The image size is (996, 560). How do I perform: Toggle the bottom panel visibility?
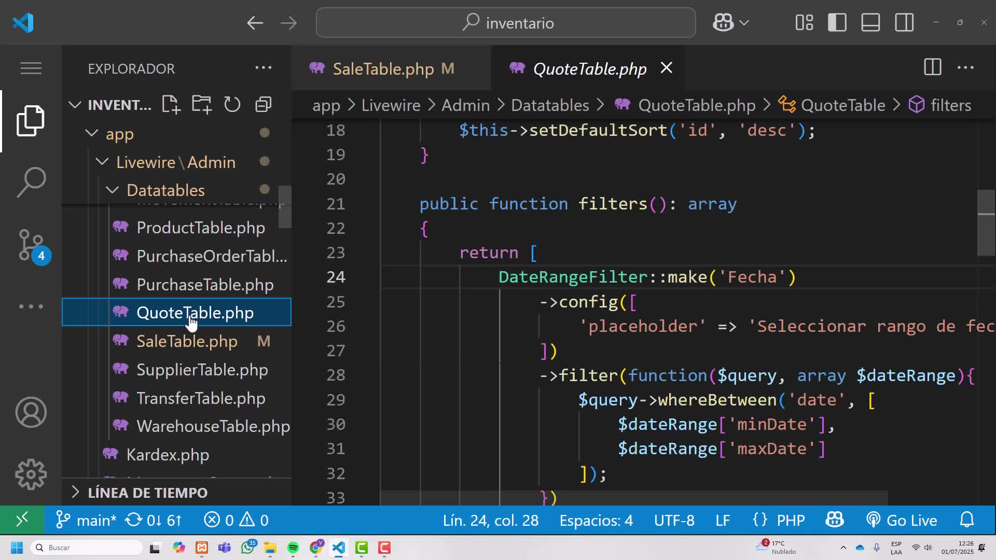pos(870,23)
